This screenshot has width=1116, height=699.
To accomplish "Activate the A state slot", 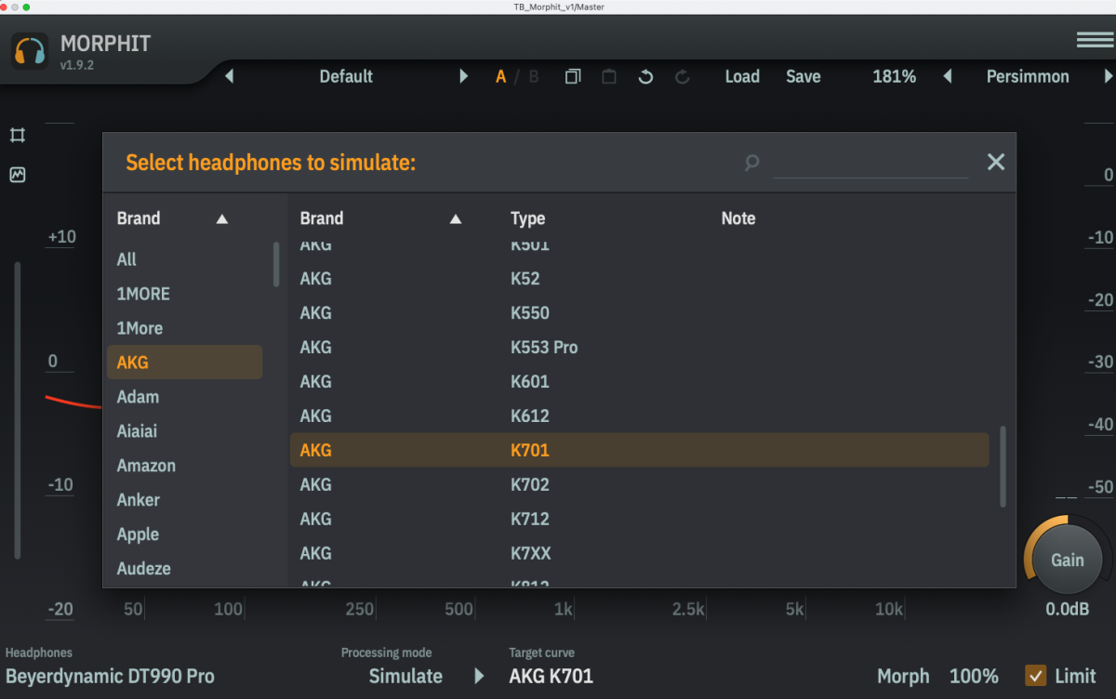I will [x=500, y=76].
